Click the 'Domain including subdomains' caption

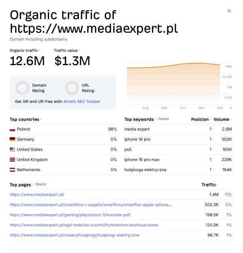(x=38, y=39)
